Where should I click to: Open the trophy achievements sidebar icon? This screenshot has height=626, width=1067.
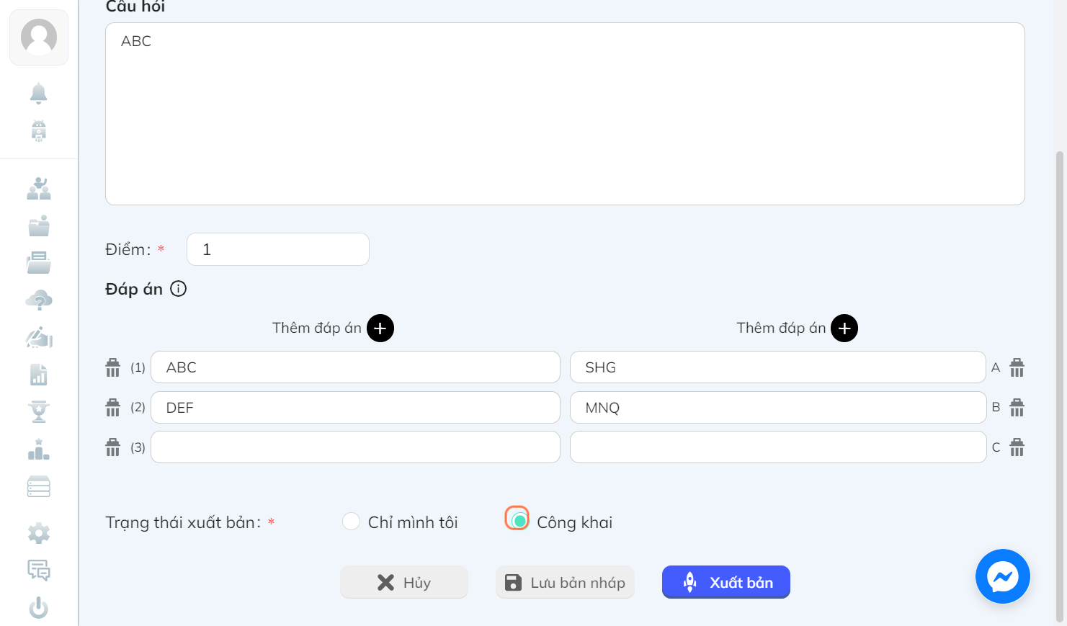coord(39,412)
